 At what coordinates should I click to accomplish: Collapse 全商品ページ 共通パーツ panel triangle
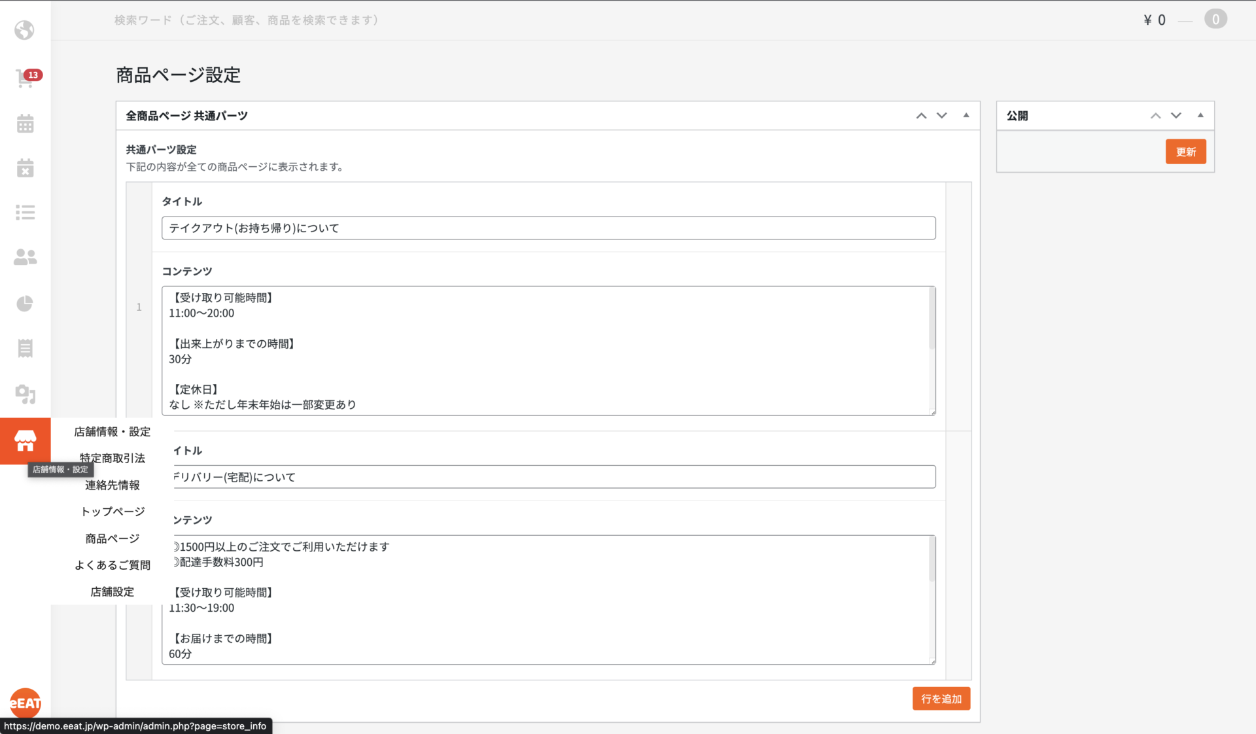pos(966,116)
